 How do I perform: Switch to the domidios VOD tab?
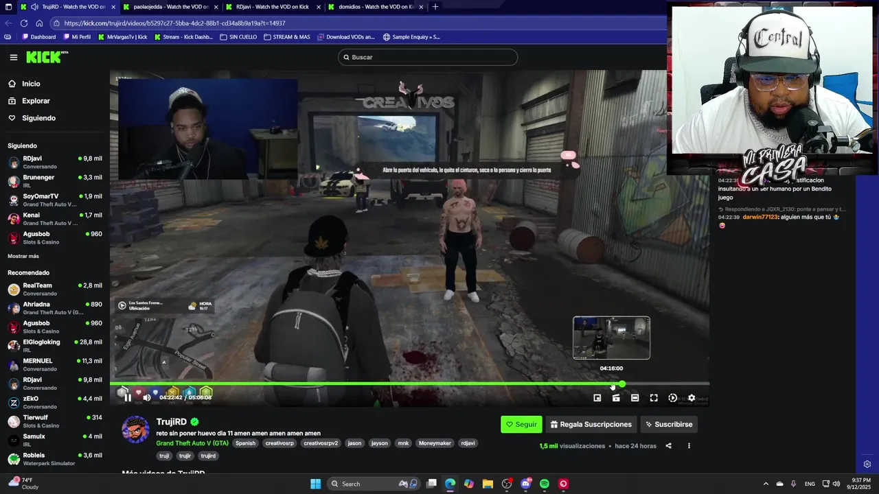376,7
